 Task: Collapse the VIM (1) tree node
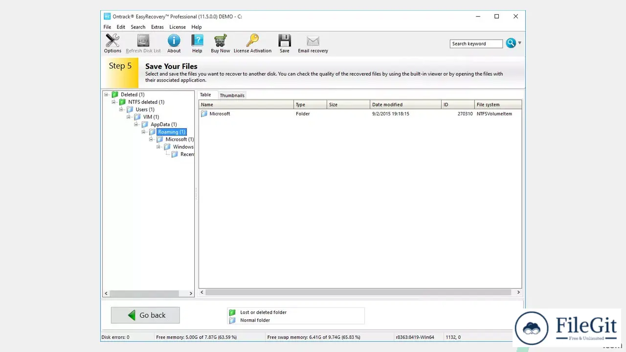click(x=129, y=117)
